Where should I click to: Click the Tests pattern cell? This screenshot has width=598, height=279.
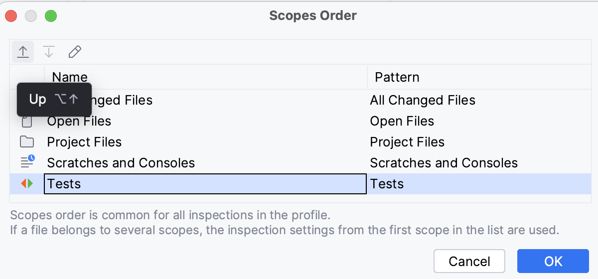point(387,184)
